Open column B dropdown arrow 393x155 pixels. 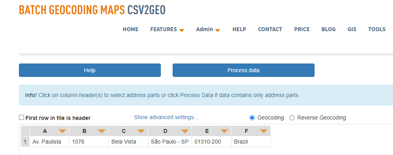[x=102, y=131]
